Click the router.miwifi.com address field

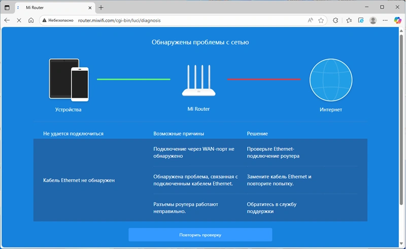tap(178, 20)
